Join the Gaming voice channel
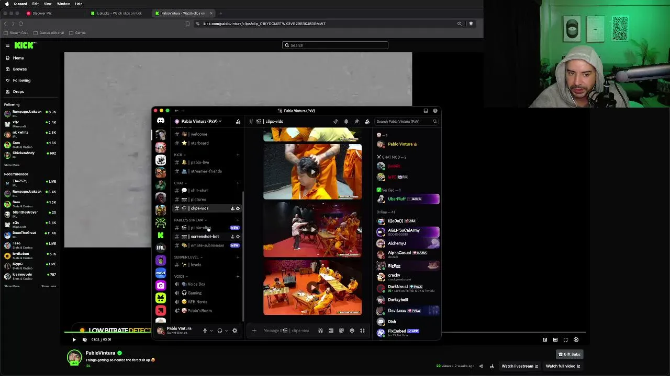Image resolution: width=670 pixels, height=376 pixels. coord(207,293)
